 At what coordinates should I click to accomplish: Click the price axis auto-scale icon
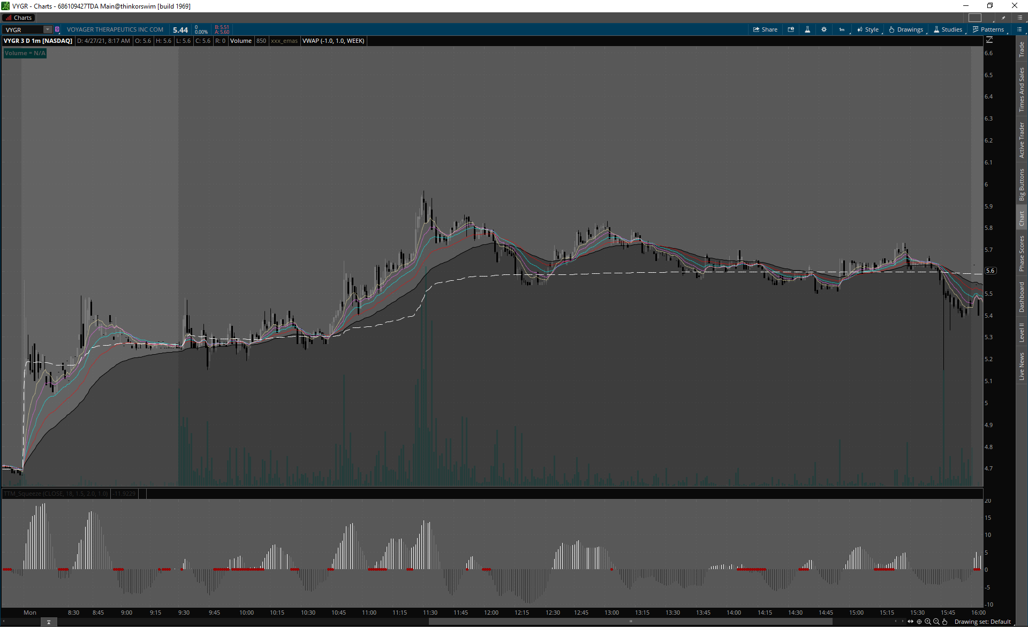(x=989, y=40)
